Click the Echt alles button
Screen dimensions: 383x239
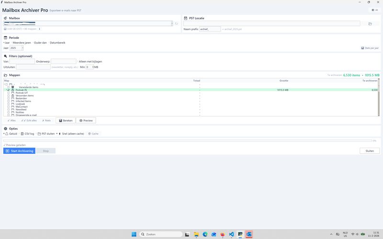(x=29, y=120)
